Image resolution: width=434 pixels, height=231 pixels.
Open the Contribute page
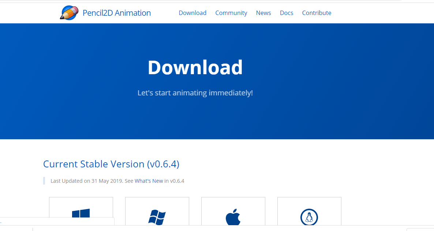(317, 13)
